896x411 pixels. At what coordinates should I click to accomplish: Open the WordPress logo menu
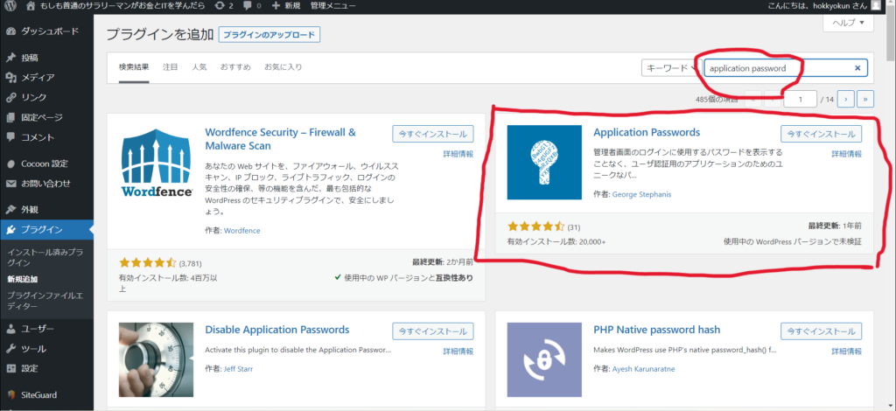pyautogui.click(x=10, y=6)
